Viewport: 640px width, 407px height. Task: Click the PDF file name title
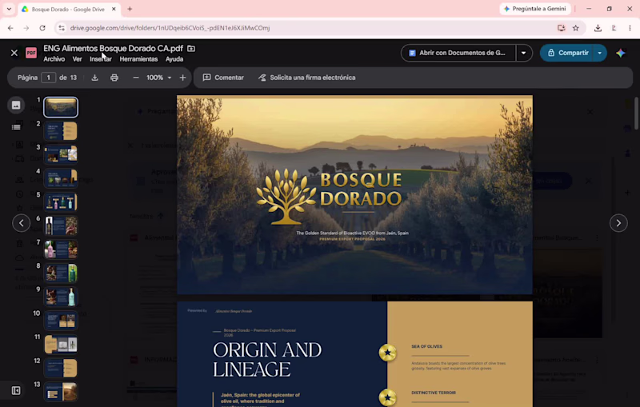coord(113,49)
